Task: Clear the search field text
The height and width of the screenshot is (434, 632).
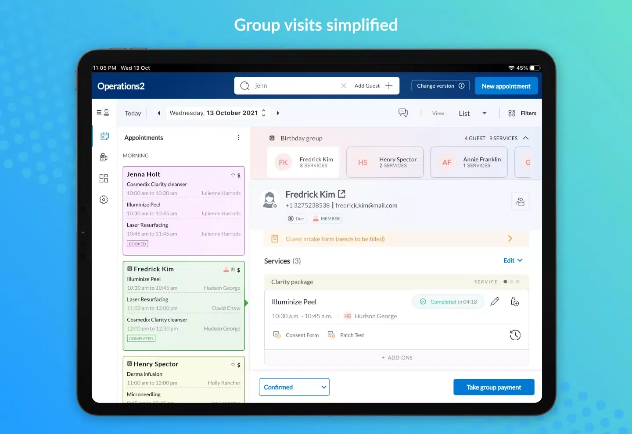Action: pos(344,86)
